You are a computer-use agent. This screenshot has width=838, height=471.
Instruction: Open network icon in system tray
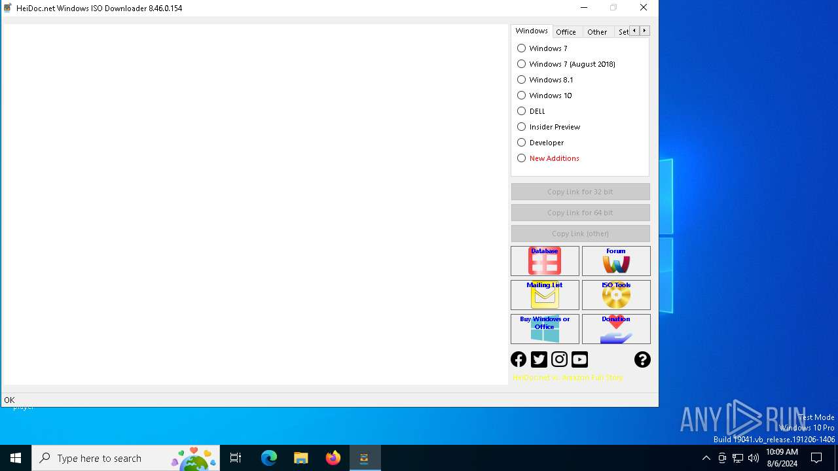coord(738,458)
